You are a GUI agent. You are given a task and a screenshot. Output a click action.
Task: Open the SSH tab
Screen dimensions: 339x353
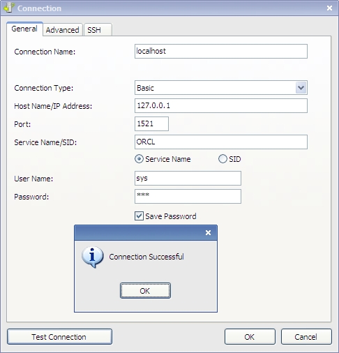[98, 30]
